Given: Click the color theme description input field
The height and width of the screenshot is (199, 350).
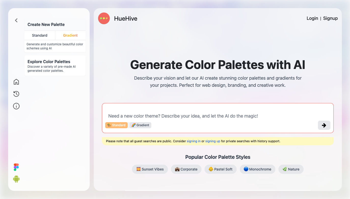Looking at the screenshot, I should (x=218, y=116).
